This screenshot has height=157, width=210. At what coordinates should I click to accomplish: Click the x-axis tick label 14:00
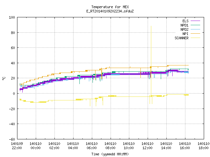coord(166,148)
